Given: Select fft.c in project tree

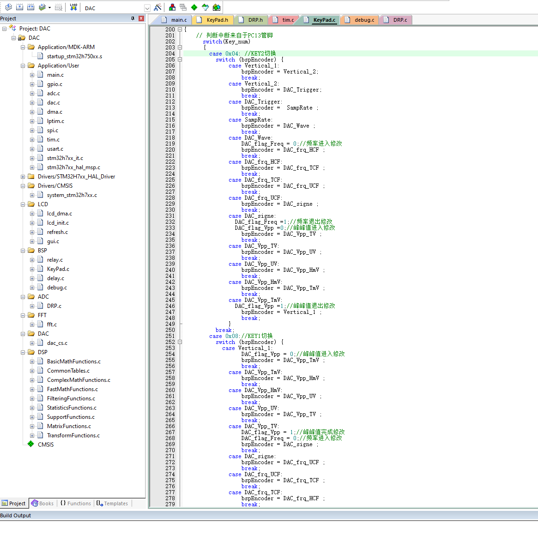Looking at the screenshot, I should [x=52, y=325].
